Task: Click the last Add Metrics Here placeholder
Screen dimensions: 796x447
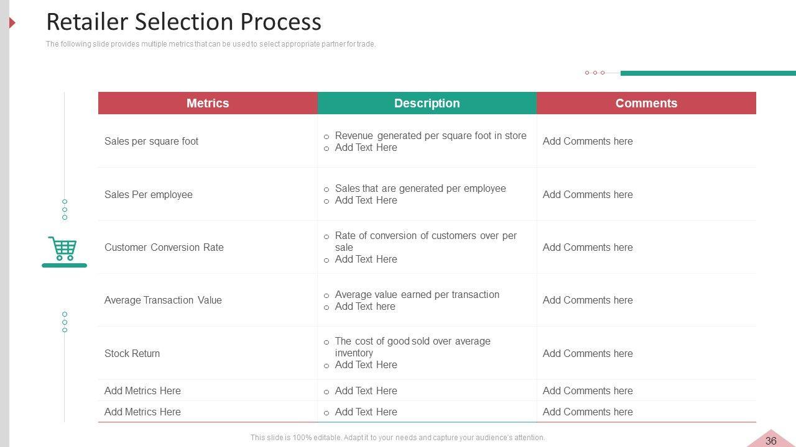Action: click(142, 412)
